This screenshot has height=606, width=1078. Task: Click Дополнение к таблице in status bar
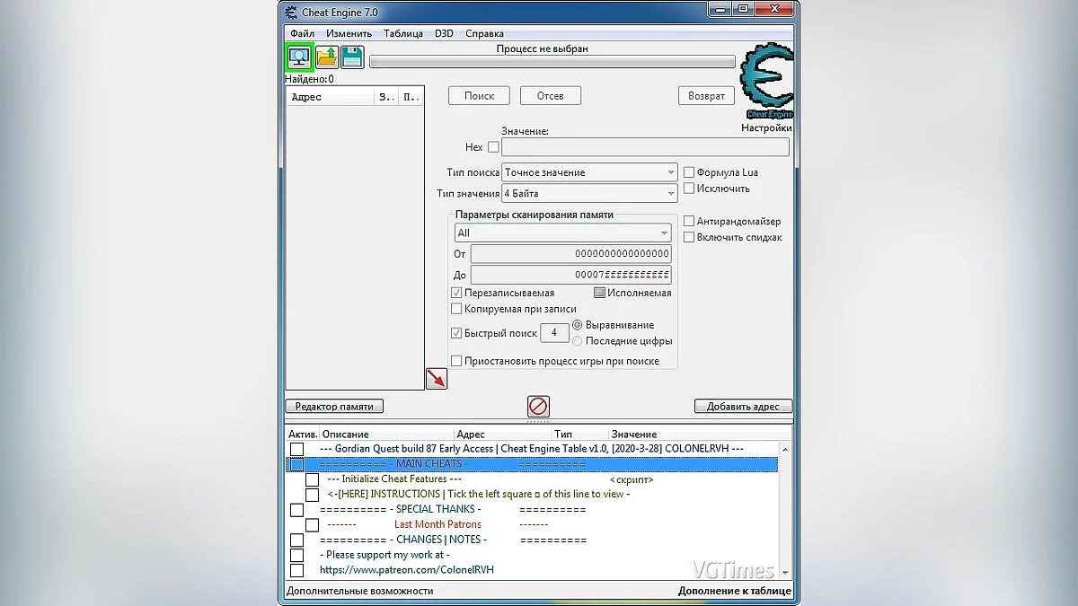coord(735,591)
